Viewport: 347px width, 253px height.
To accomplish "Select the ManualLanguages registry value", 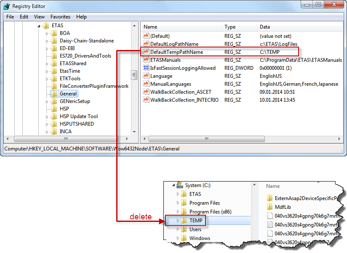I will (171, 84).
